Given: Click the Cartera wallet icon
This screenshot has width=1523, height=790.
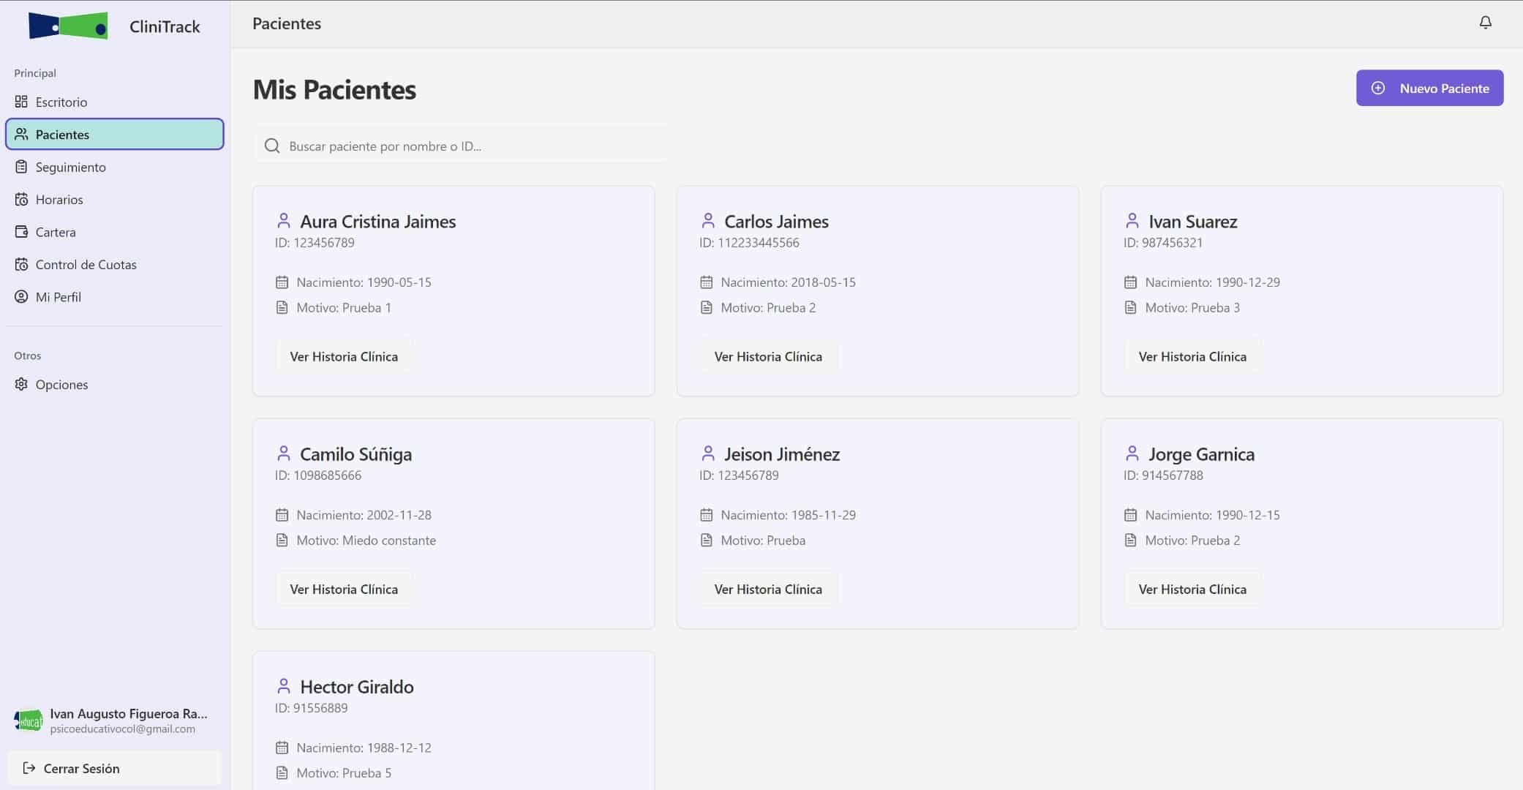Looking at the screenshot, I should [21, 232].
